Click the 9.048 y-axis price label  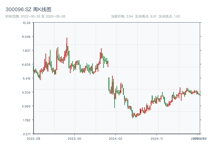click(x=27, y=37)
